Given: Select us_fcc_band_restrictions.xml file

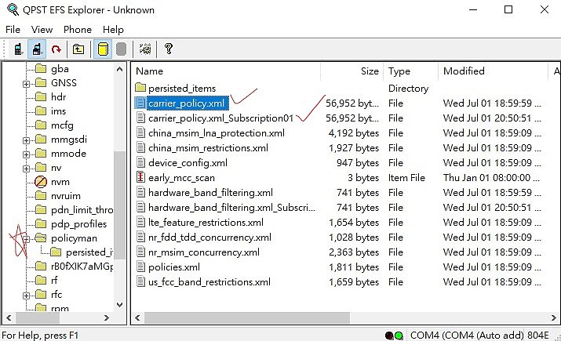Looking at the screenshot, I should tap(209, 282).
